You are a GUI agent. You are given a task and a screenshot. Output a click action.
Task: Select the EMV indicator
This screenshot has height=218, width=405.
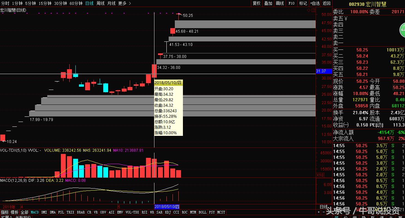click(120, 212)
